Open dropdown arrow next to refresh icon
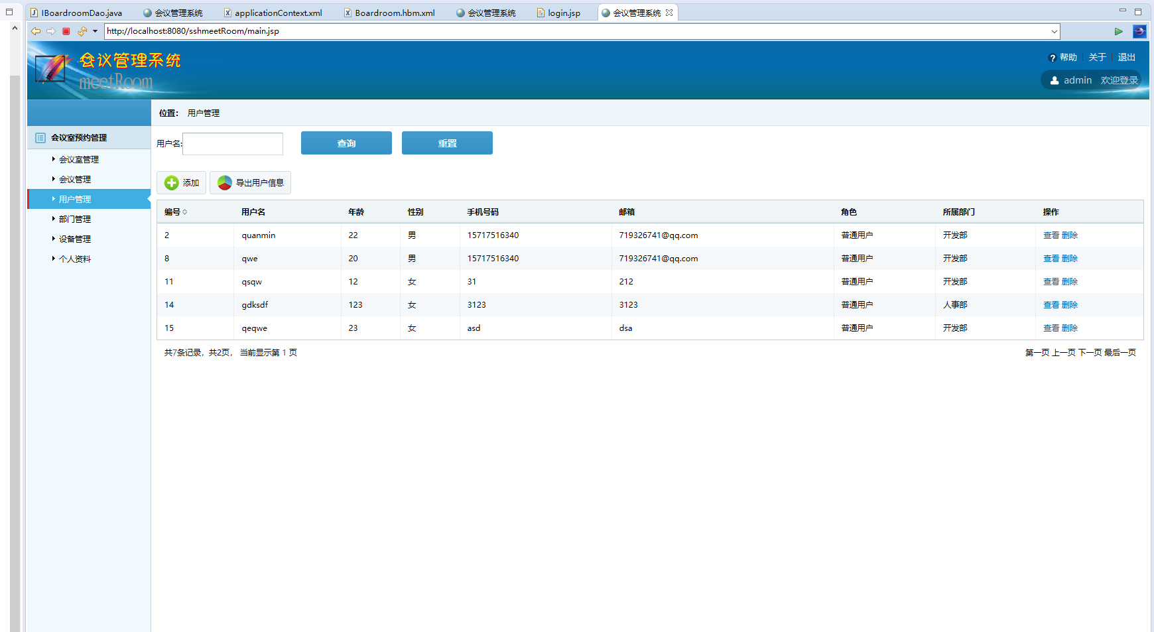1154x632 pixels. click(95, 31)
